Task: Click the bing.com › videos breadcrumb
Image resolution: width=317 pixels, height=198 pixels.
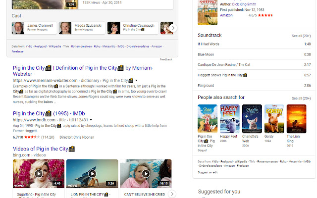Action: pos(29,155)
